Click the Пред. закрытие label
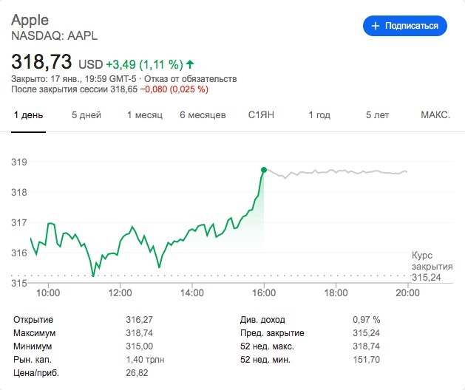The image size is (465, 390). click(x=272, y=333)
